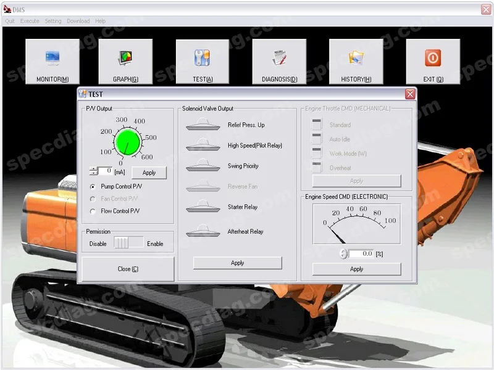Image resolution: width=494 pixels, height=370 pixels.
Task: Open the Download menu
Action: pyautogui.click(x=78, y=20)
